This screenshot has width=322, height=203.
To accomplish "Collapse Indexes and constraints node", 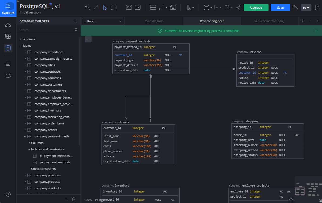I will point(29,150).
